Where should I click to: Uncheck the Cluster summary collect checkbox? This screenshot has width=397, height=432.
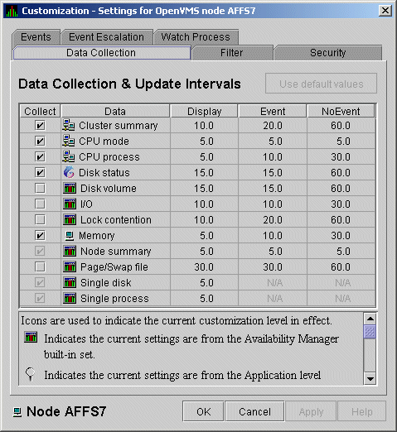pyautogui.click(x=40, y=126)
